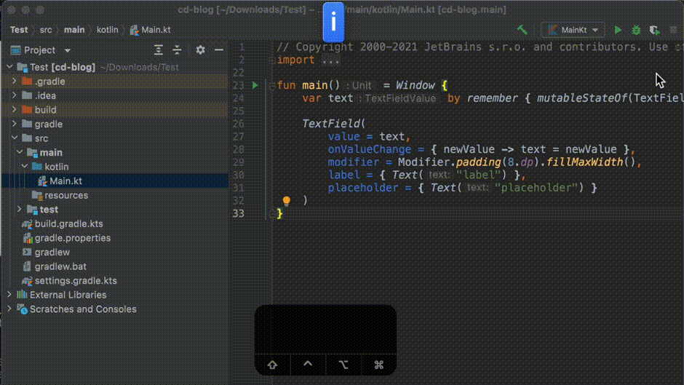The image size is (684, 385).
Task: Click the Build project hammer icon
Action: coord(522,30)
